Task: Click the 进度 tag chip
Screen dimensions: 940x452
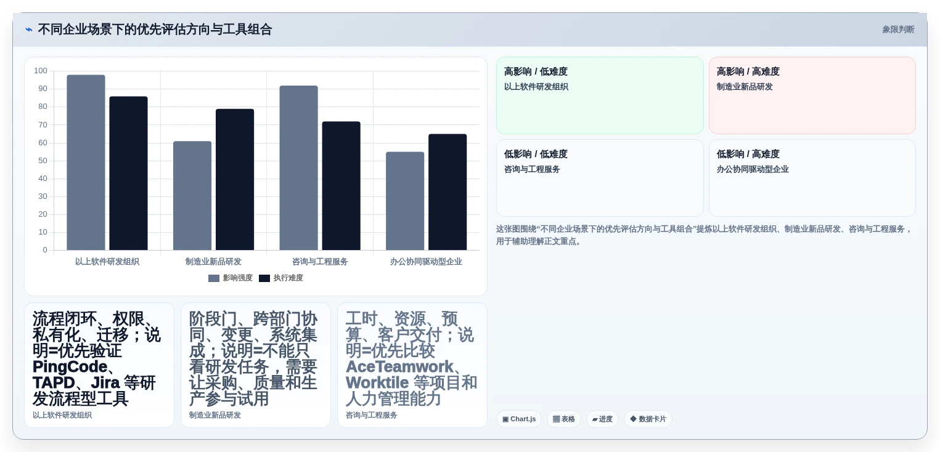Action: click(x=602, y=419)
